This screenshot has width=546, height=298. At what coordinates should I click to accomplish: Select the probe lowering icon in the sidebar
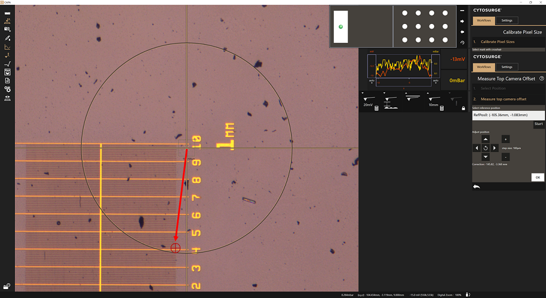(x=7, y=55)
